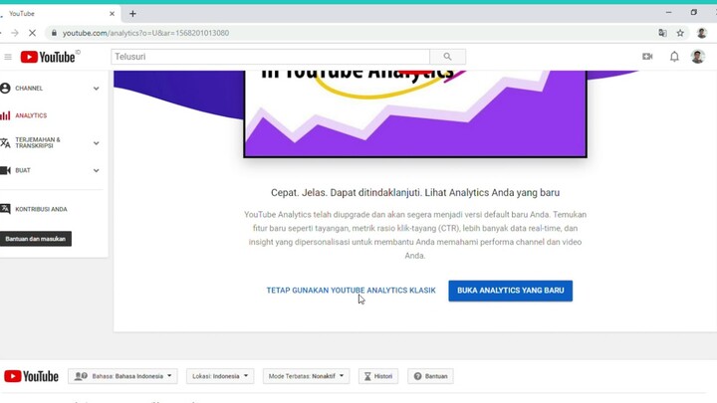Select ANALYTICS in the sidebar
This screenshot has width=717, height=403.
(x=31, y=115)
